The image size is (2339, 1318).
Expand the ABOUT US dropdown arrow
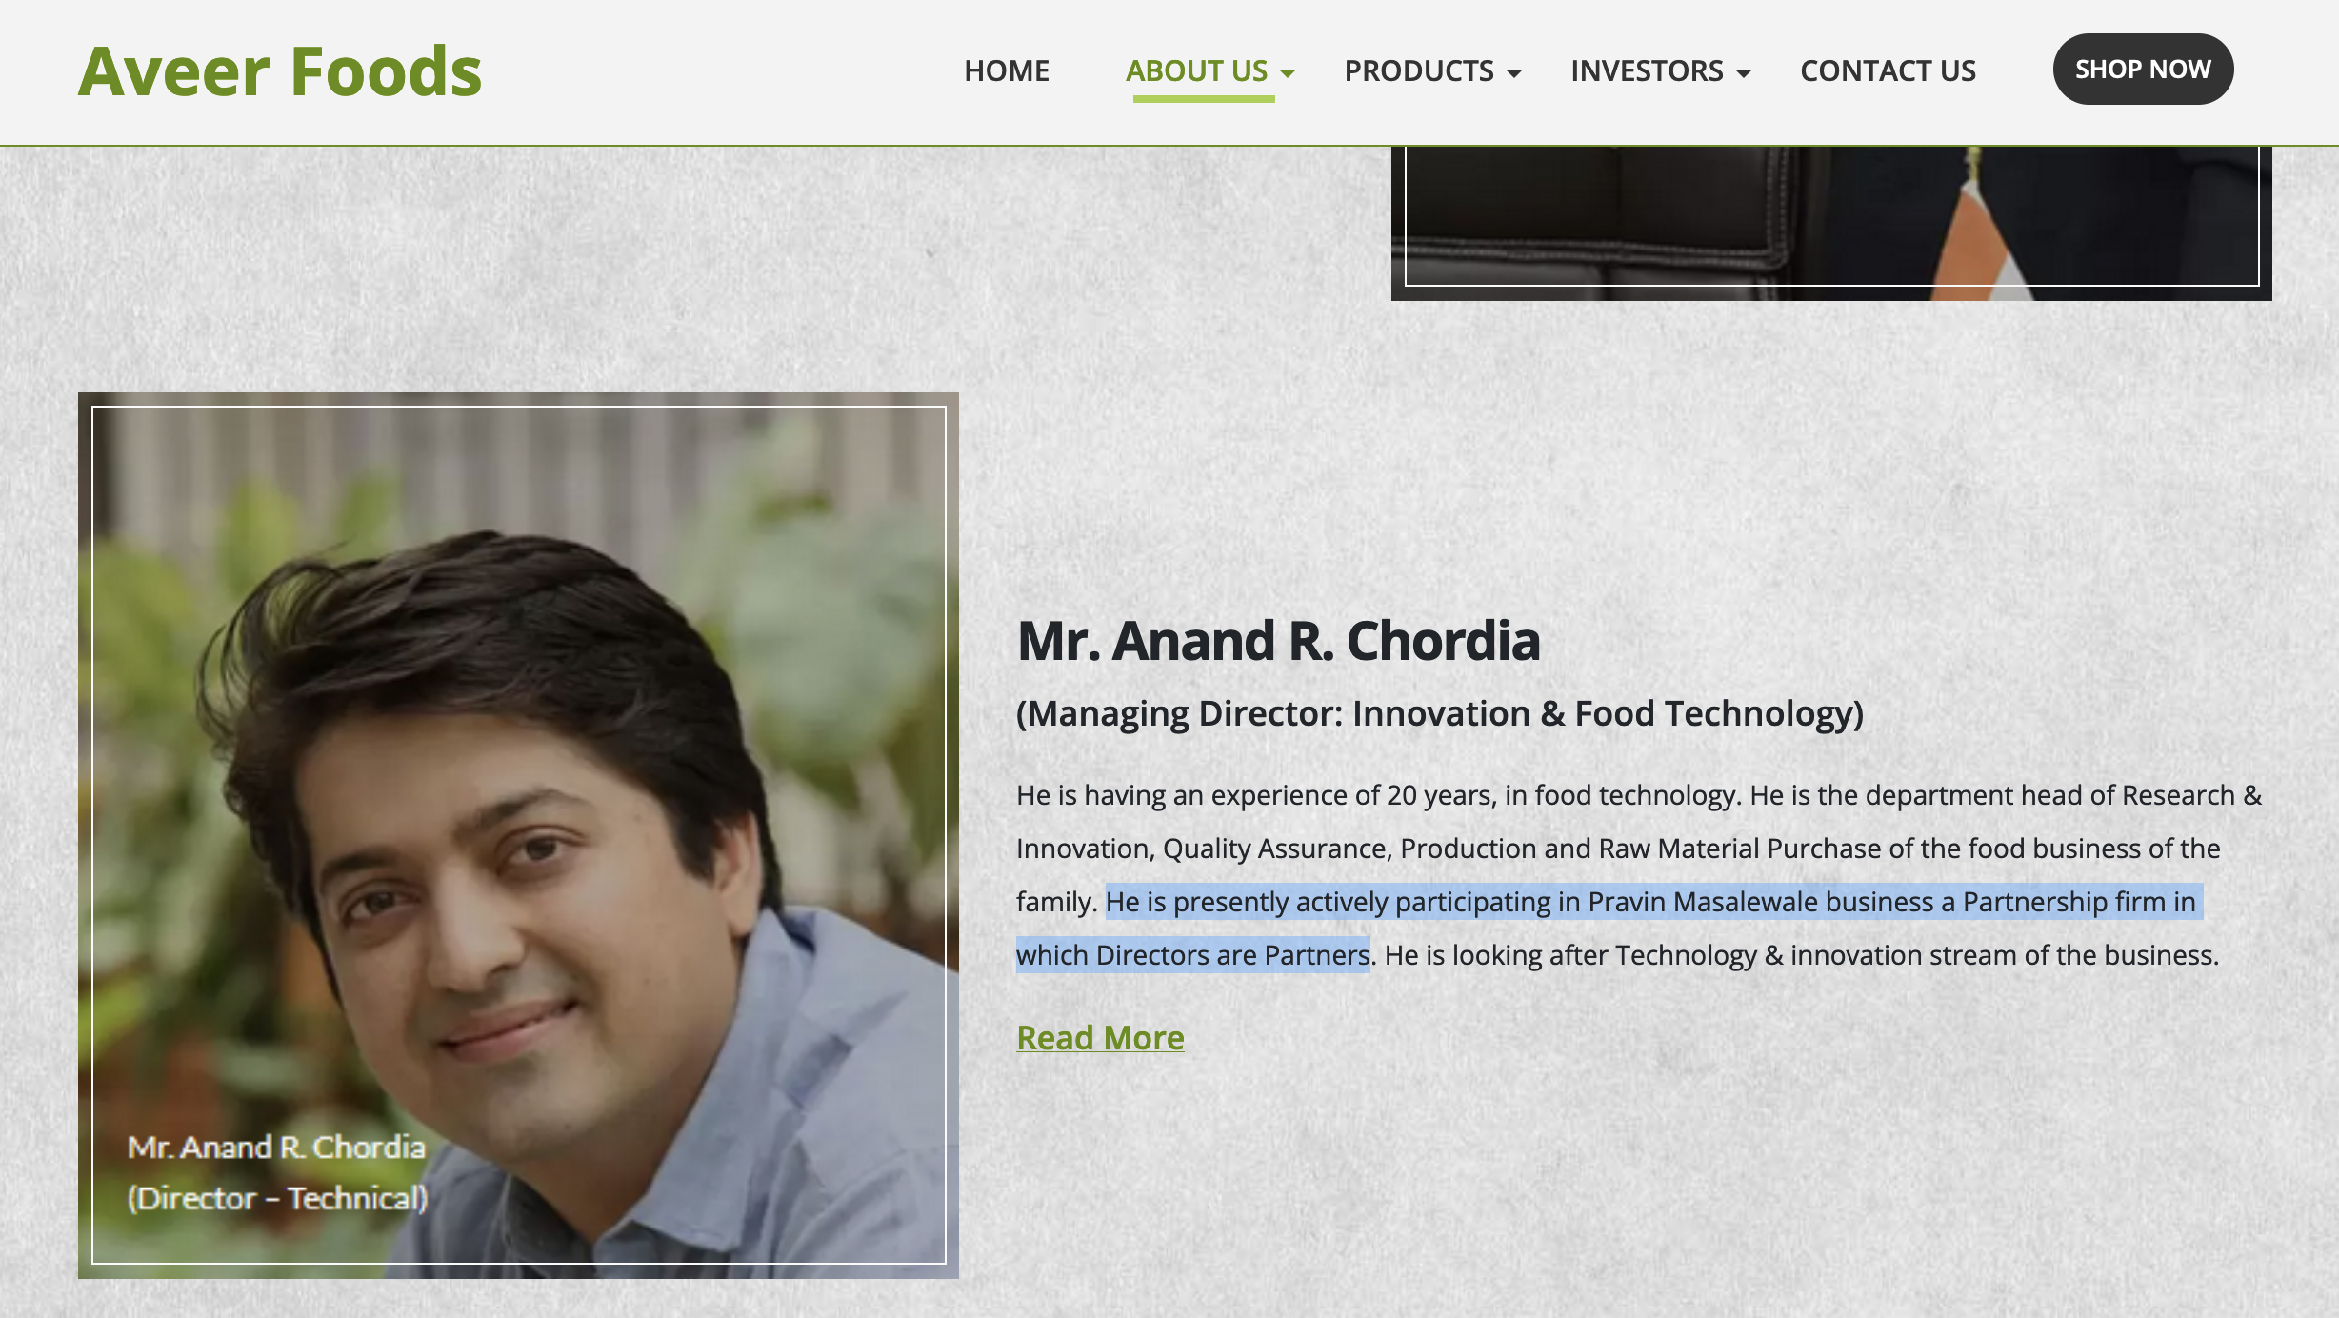(1288, 73)
